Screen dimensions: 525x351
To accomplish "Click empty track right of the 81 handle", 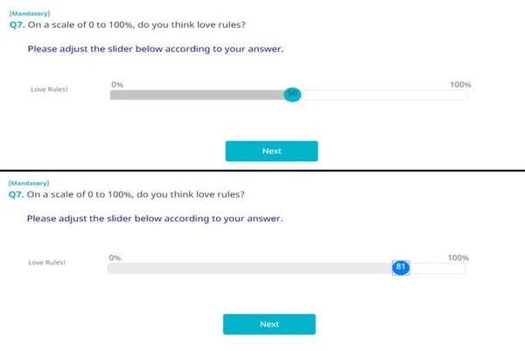I will click(x=437, y=268).
